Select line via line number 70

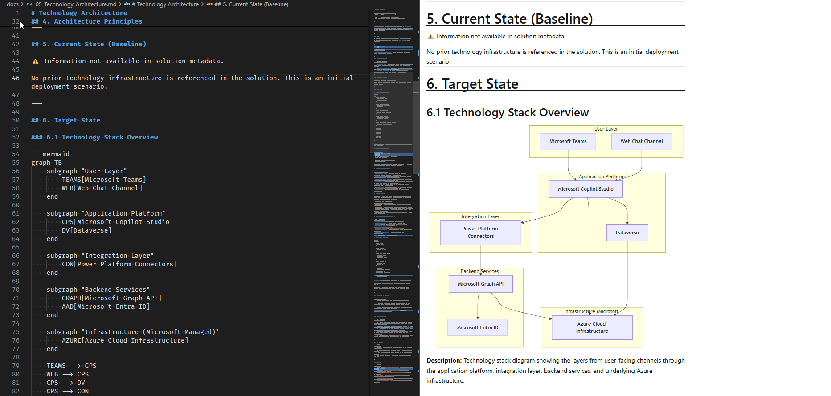(16, 290)
